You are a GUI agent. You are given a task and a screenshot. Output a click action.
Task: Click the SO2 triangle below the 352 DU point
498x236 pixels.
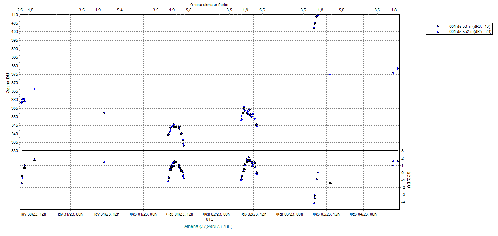tap(104, 162)
